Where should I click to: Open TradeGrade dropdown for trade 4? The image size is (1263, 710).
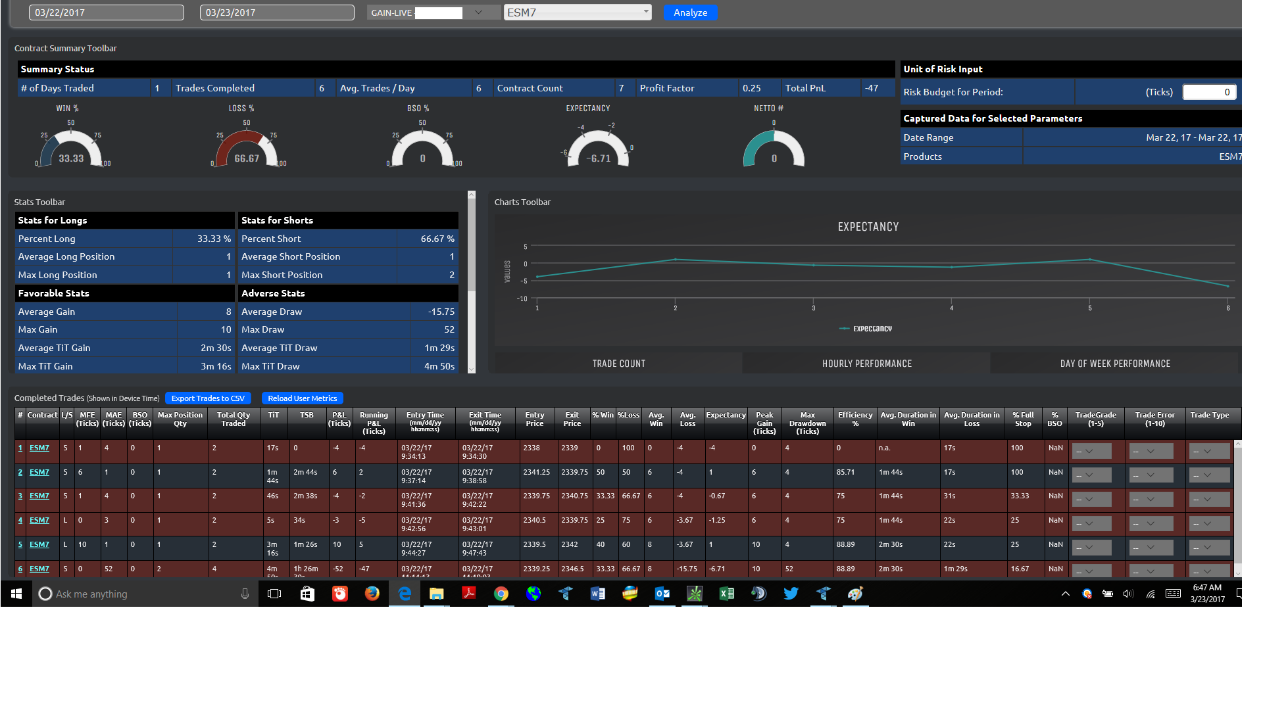coord(1091,523)
